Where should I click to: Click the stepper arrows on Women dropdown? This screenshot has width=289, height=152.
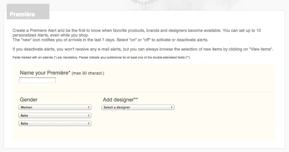click(89, 107)
